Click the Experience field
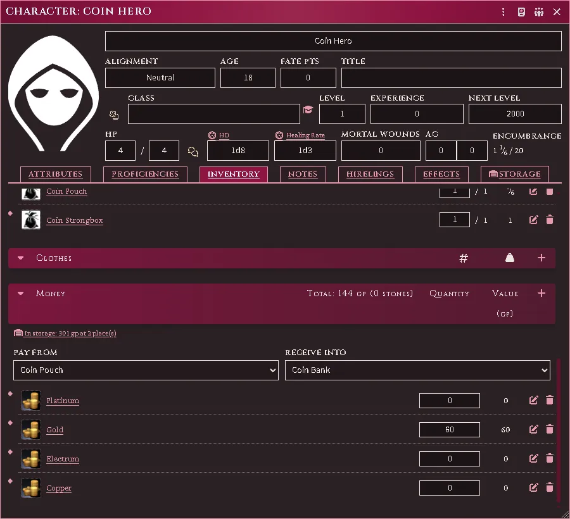The height and width of the screenshot is (519, 570). click(417, 114)
